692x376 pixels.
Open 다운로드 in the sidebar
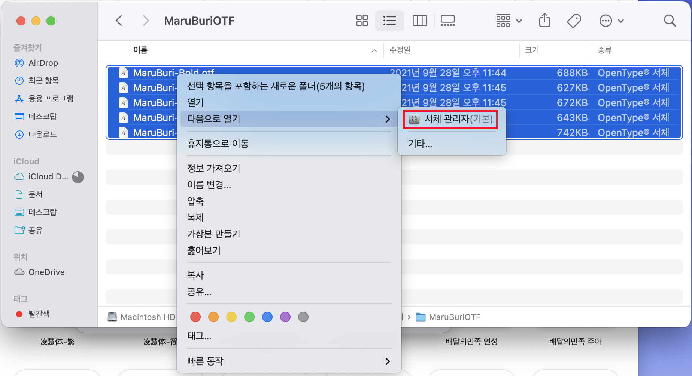[x=43, y=134]
